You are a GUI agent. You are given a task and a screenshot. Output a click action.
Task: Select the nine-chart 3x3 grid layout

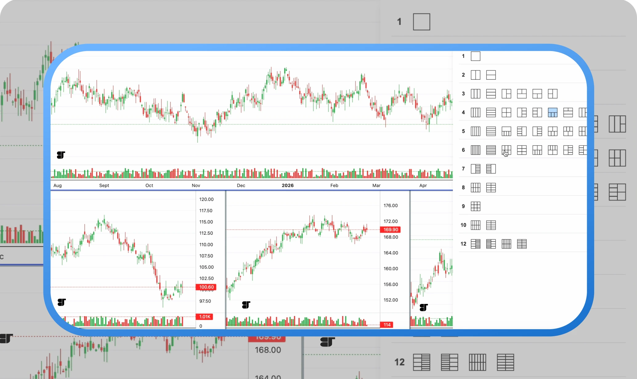pyautogui.click(x=476, y=206)
